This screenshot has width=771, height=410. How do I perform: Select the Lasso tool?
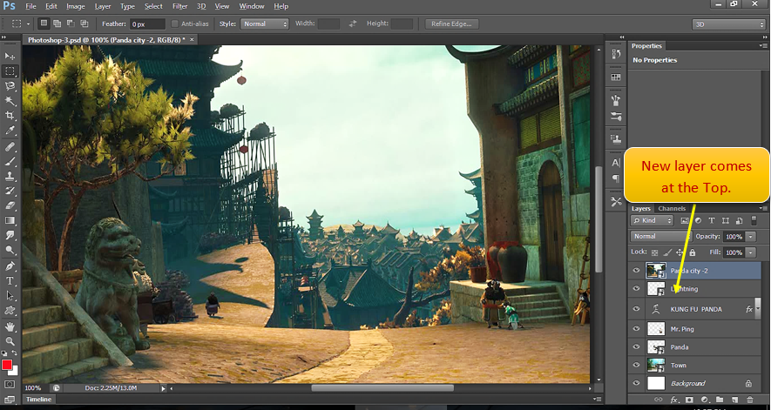[10, 86]
